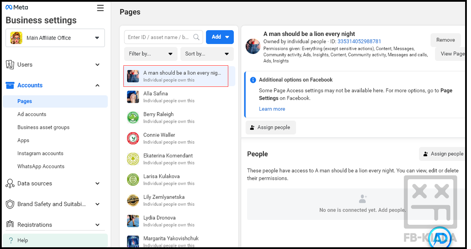Screen dimensions: 471x249
Task: Click the Enter ID search field
Action: click(158, 37)
